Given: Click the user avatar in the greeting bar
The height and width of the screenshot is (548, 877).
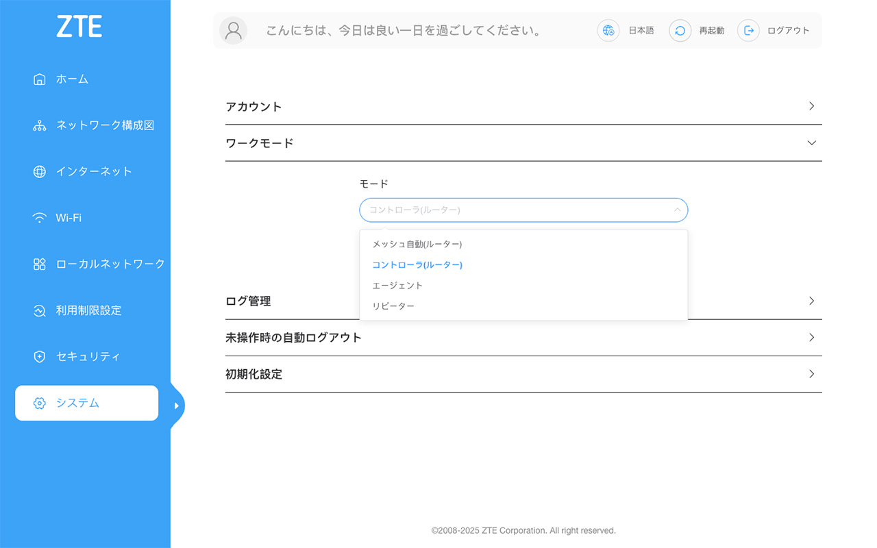Looking at the screenshot, I should coord(233,30).
